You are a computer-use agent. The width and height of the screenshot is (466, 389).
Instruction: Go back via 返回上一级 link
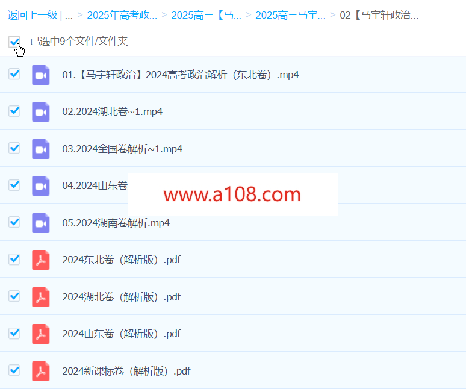click(33, 15)
